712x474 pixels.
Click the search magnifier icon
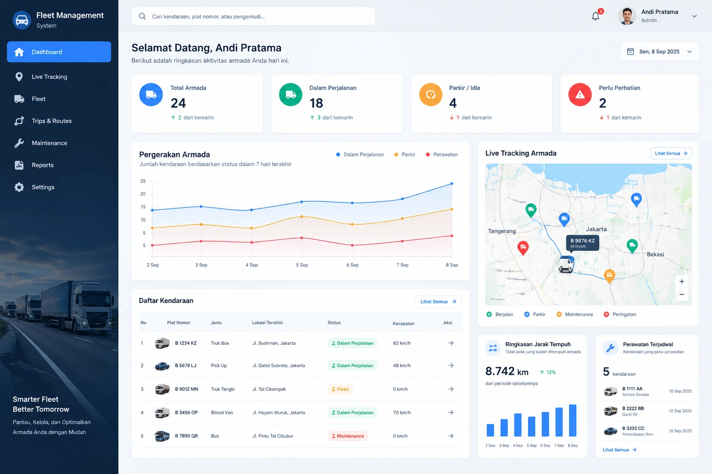[x=142, y=16]
